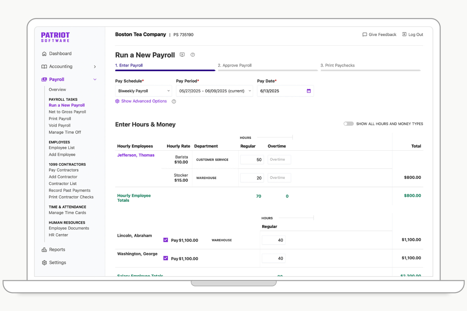This screenshot has height=311, width=467.
Task: Enable Show All Hours and Money Types
Action: (x=349, y=124)
